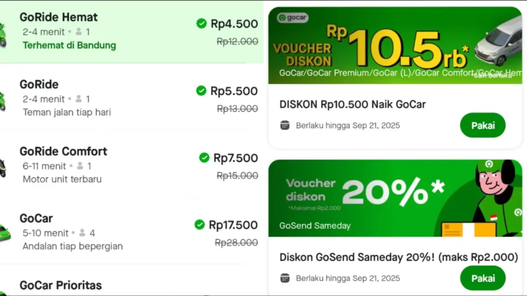Image resolution: width=527 pixels, height=296 pixels.
Task: Expand the GoCar Prioritas option
Action: click(x=60, y=285)
